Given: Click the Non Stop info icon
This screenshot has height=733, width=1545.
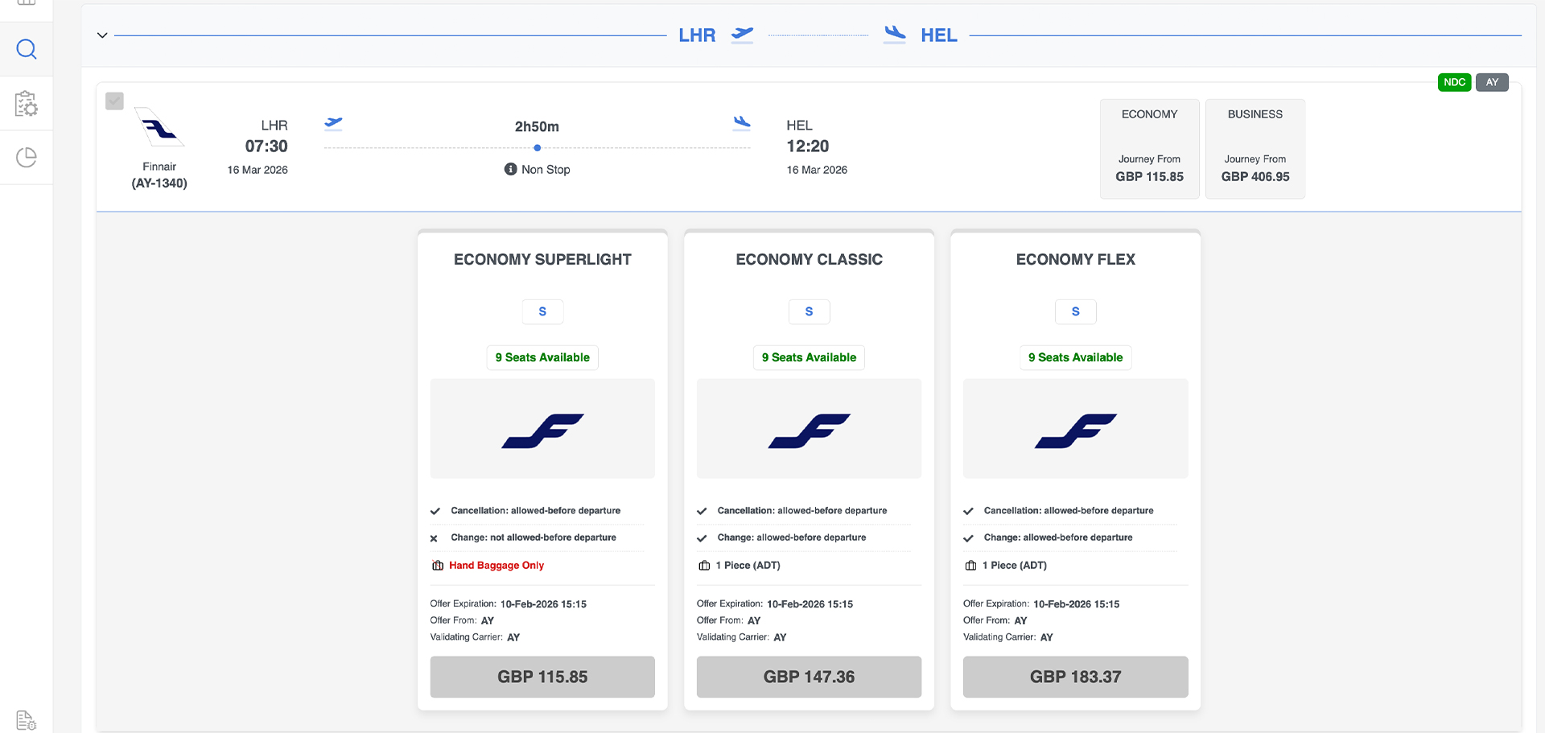Looking at the screenshot, I should (510, 169).
